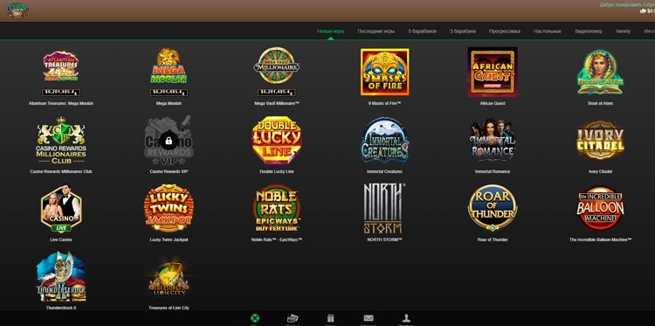
Task: Open the Variety tab
Action: 623,31
